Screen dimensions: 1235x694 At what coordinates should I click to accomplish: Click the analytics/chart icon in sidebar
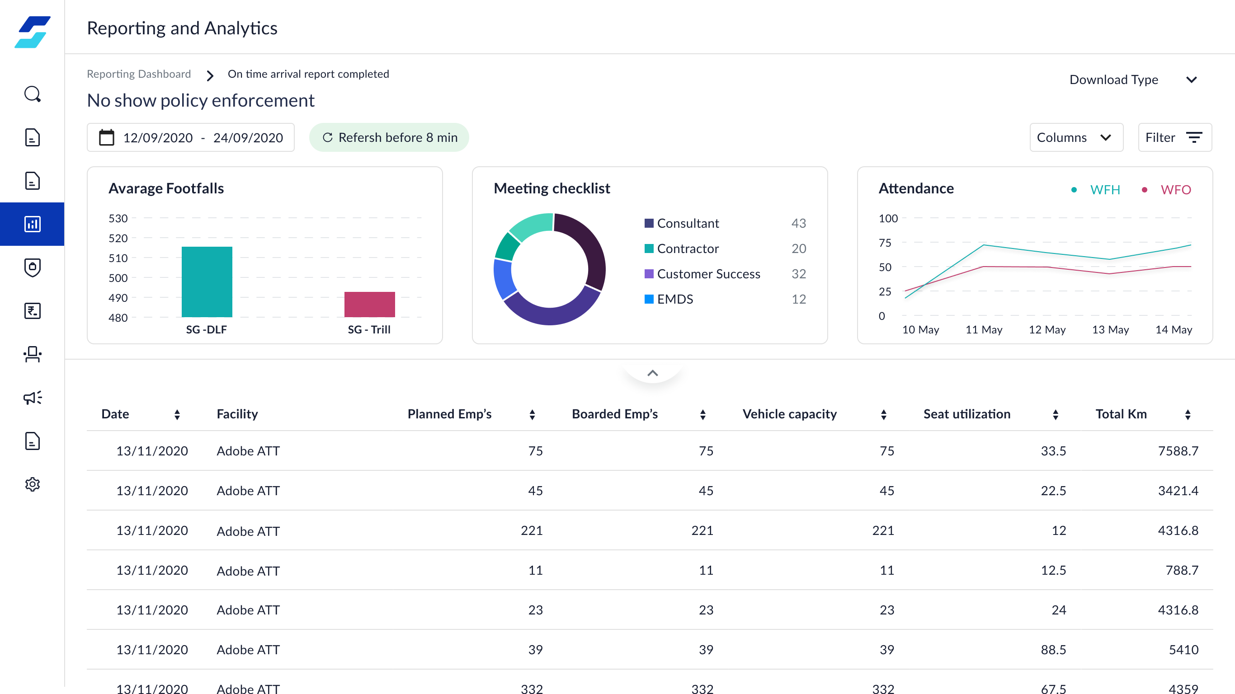pos(32,224)
